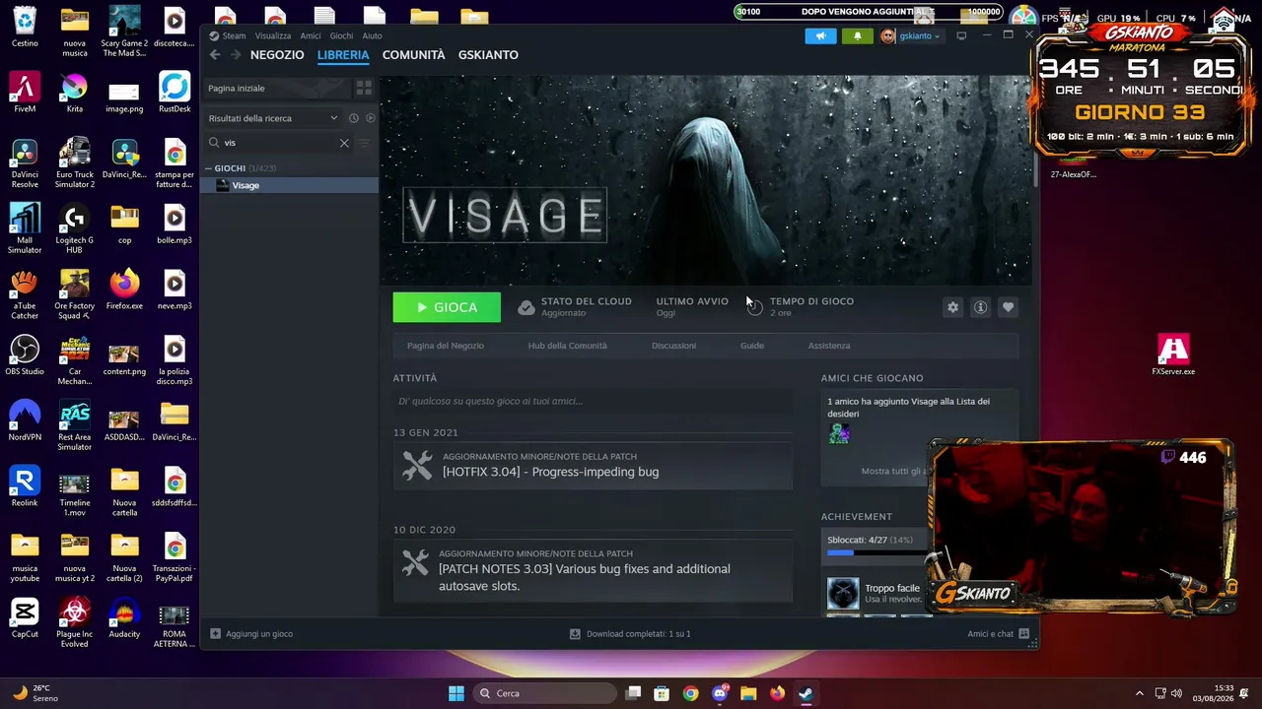Viewport: 1262px width, 709px height.
Task: Enter Big Picture mode via monitor icon
Action: coord(961,36)
